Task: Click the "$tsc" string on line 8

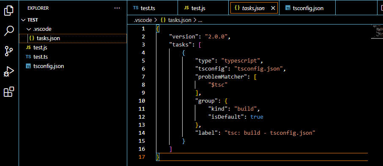Action: [218, 85]
